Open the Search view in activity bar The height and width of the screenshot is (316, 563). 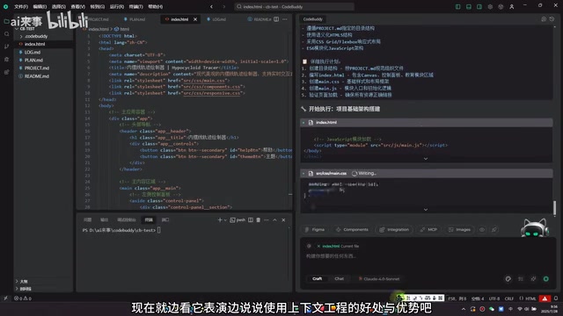click(x=6, y=34)
